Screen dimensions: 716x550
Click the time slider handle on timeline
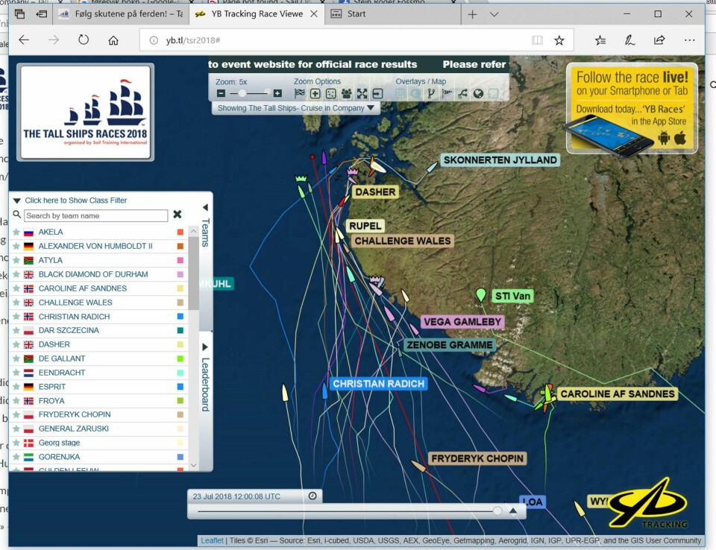[x=497, y=511]
